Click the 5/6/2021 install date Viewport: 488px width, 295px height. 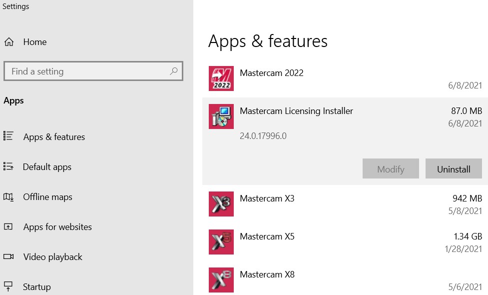pos(466,286)
